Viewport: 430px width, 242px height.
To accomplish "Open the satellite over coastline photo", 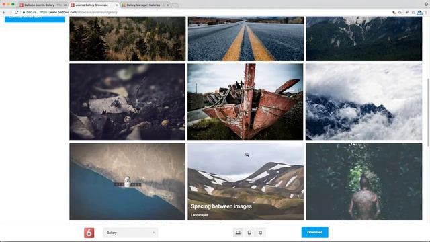I will (x=127, y=182).
